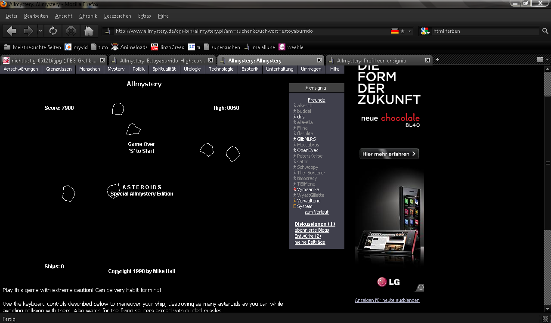Open the weeble bookmark
Screen dimensions: 551x323
pyautogui.click(x=291, y=47)
